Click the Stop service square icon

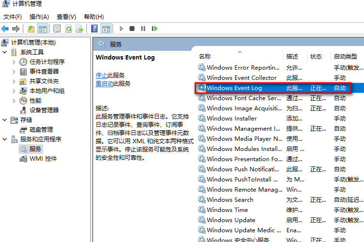pos(132,29)
